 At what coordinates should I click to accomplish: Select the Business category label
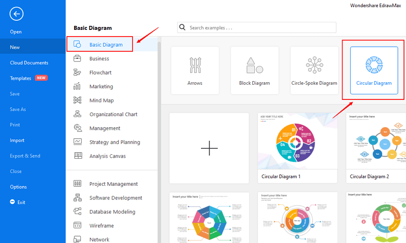pos(99,58)
